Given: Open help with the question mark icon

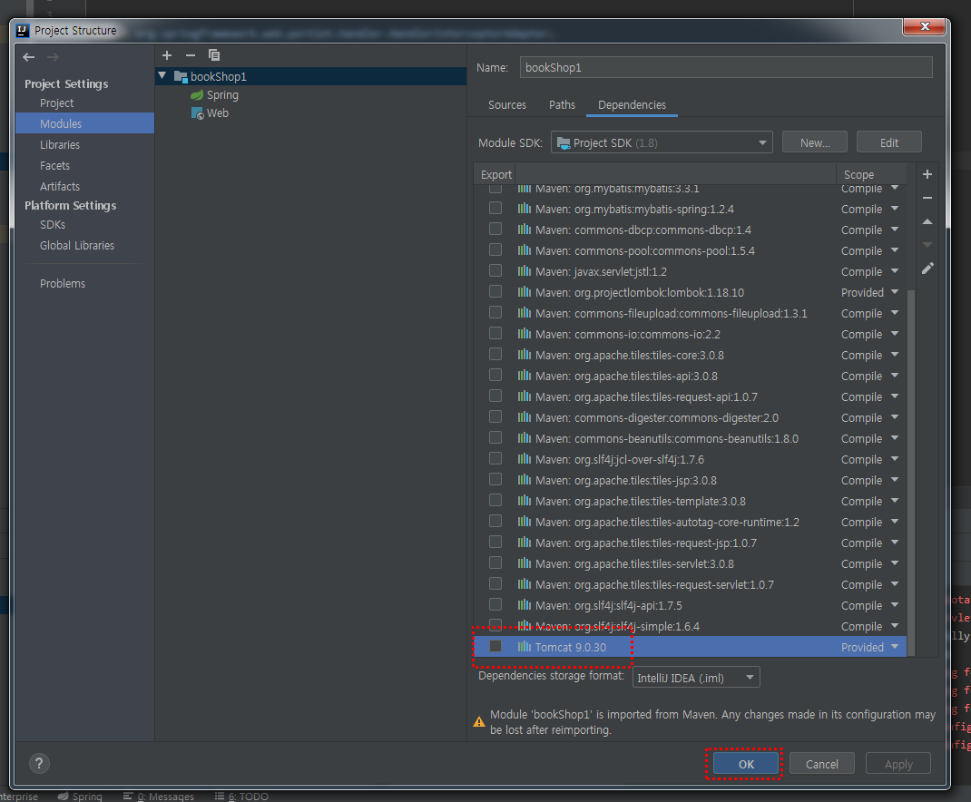Looking at the screenshot, I should click(39, 763).
